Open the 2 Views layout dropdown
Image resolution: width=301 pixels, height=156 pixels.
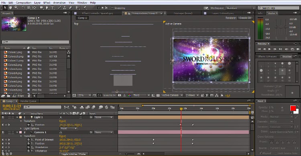(192, 95)
